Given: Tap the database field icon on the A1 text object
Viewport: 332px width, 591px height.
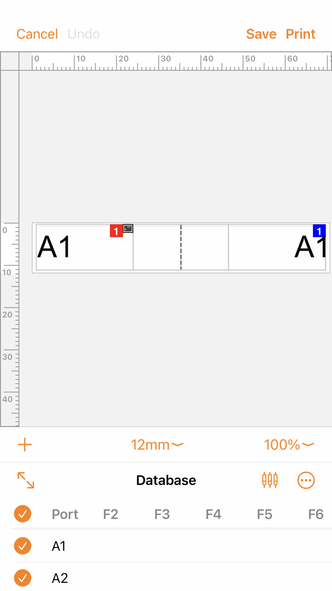Looking at the screenshot, I should click(x=127, y=228).
